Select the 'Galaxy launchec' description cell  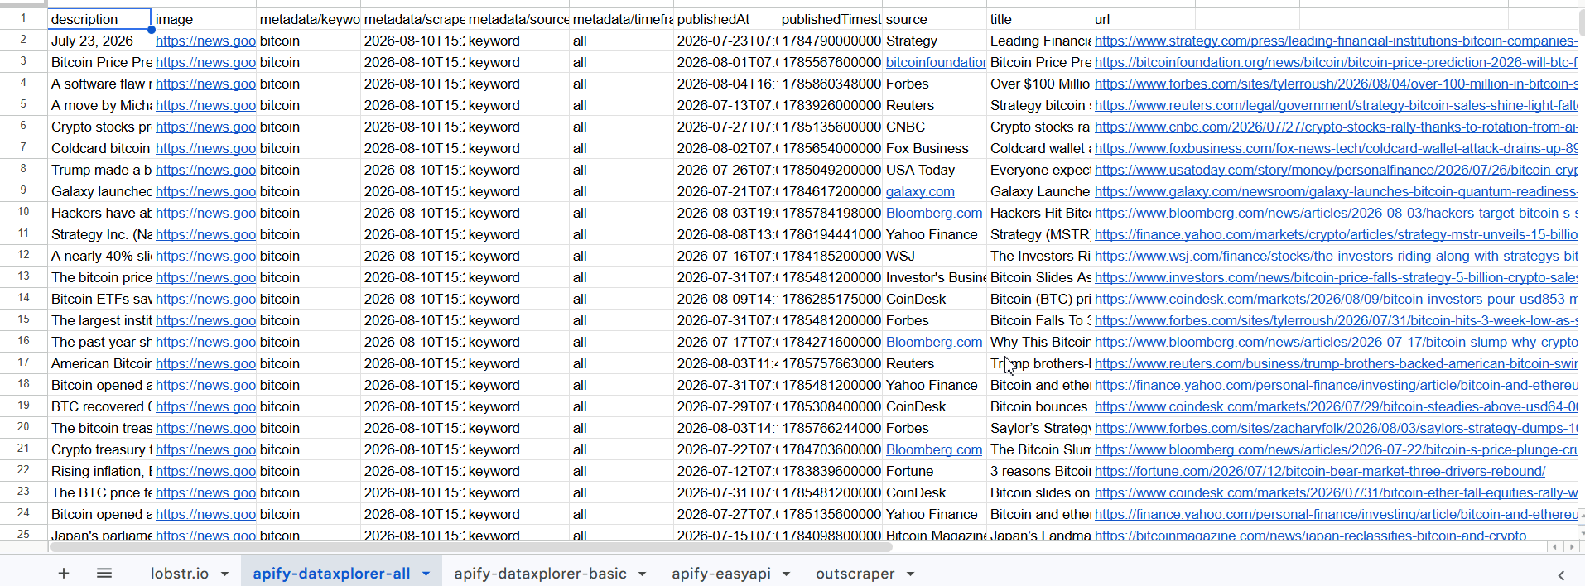coord(99,191)
